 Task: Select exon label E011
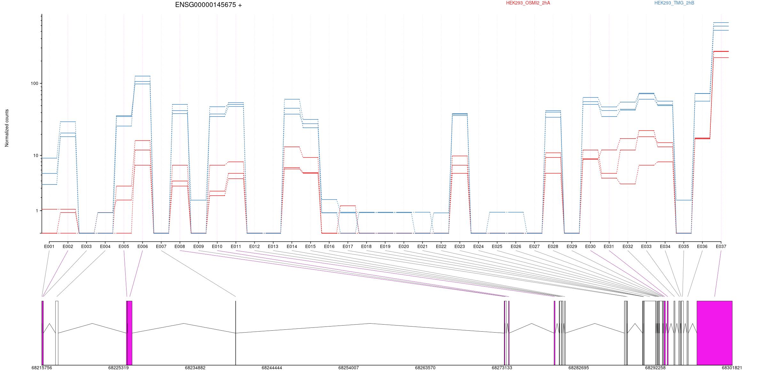pos(236,246)
